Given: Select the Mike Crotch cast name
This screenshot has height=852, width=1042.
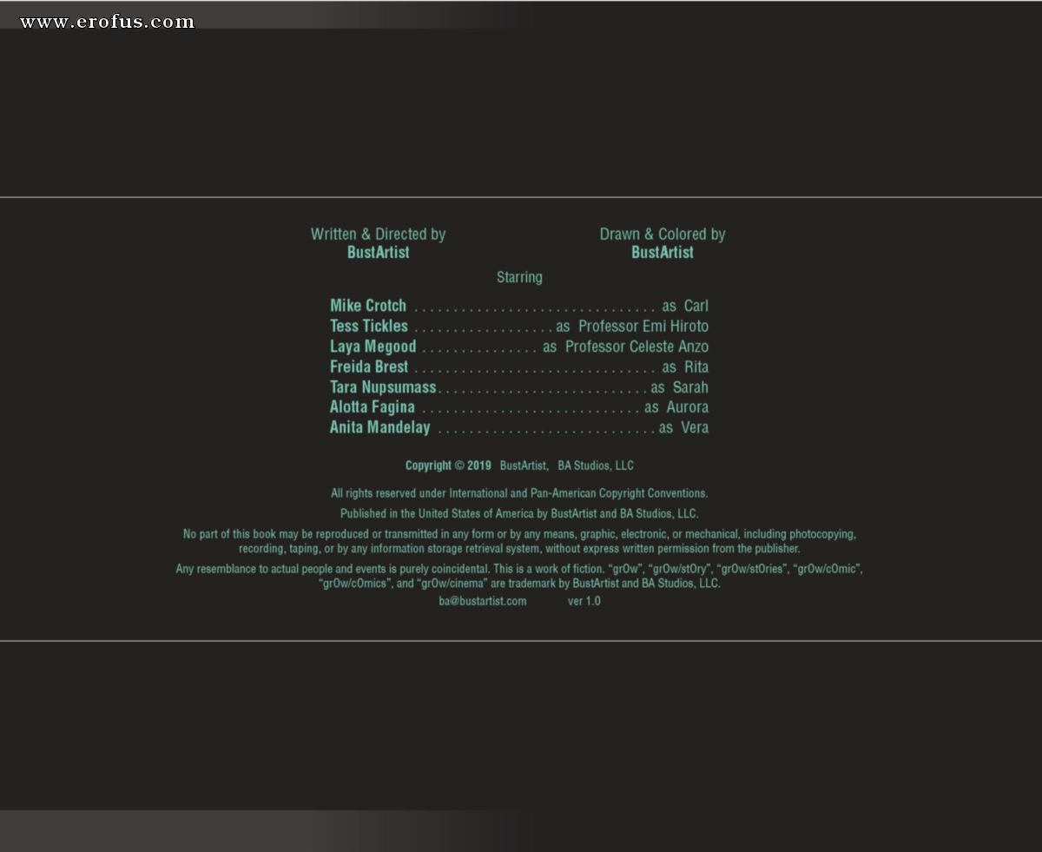Looking at the screenshot, I should (x=368, y=306).
